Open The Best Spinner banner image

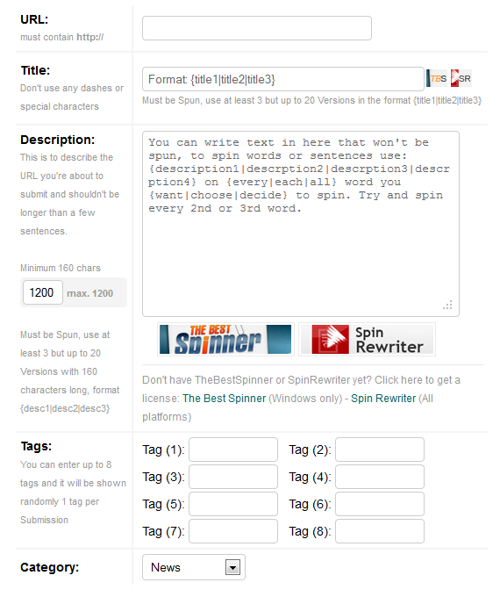225,339
